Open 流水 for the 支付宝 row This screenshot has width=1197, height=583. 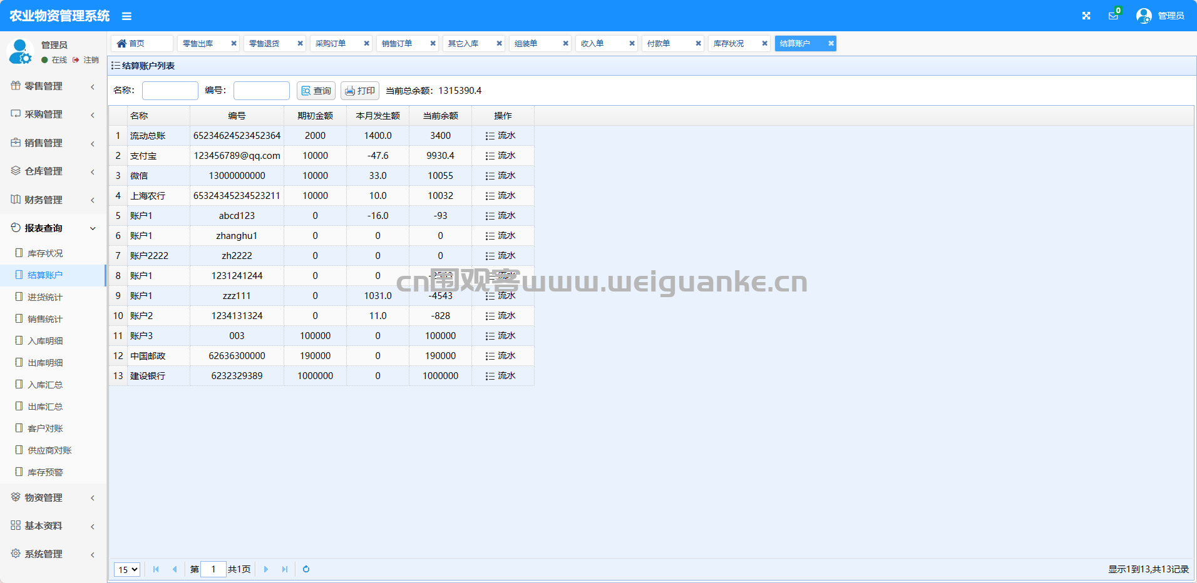pyautogui.click(x=500, y=156)
